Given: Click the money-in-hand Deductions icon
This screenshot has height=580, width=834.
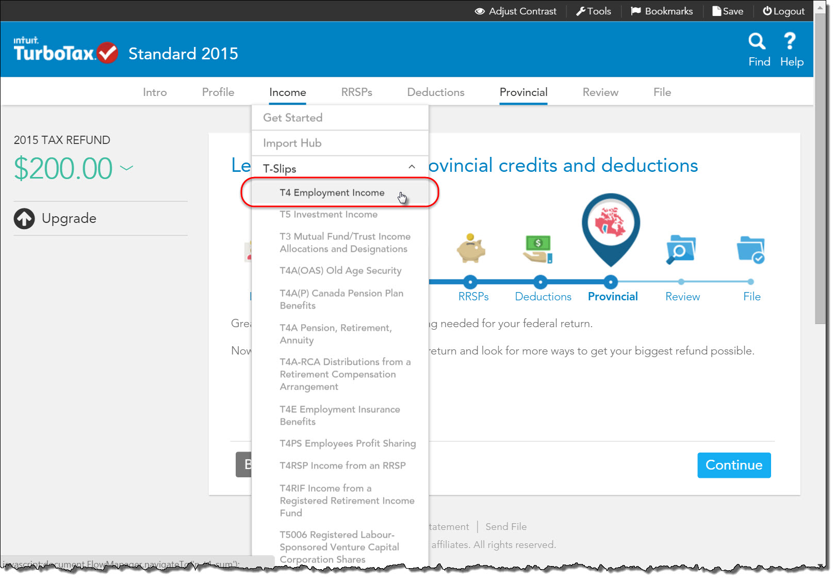Looking at the screenshot, I should pyautogui.click(x=539, y=249).
